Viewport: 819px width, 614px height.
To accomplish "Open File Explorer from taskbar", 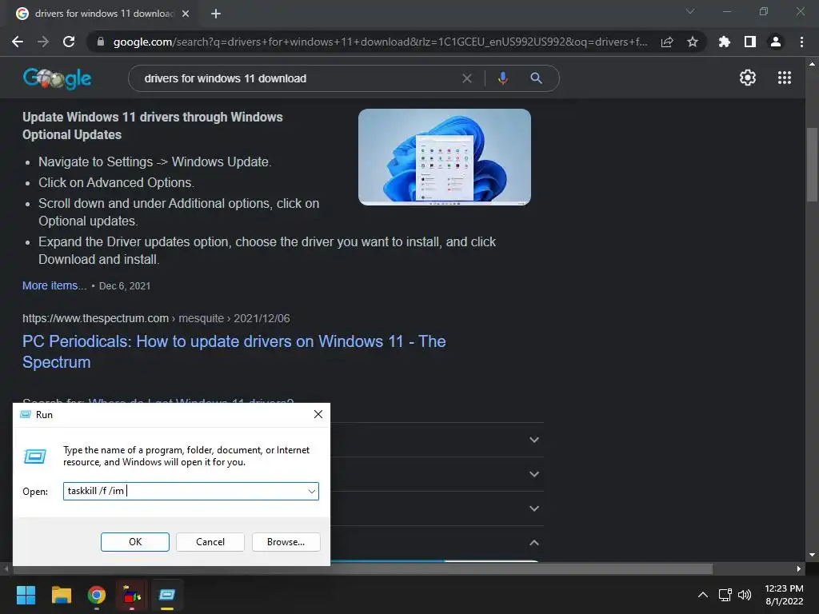I will (x=61, y=595).
